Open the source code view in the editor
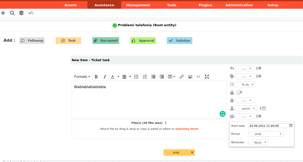The width and height of the screenshot is (303, 162). coord(198,77)
